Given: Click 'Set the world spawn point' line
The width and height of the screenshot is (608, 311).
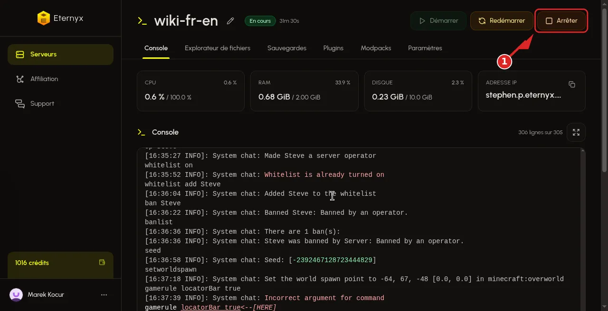Looking at the screenshot, I should click(x=354, y=279).
